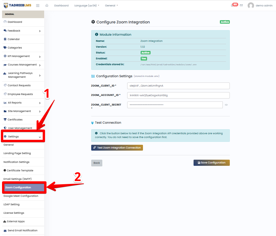Click the External Apps puzzle icon
The image size is (276, 236).
pos(5,221)
